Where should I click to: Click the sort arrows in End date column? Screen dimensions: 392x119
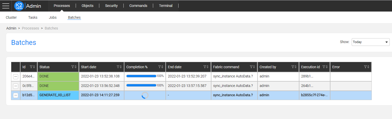(207, 67)
